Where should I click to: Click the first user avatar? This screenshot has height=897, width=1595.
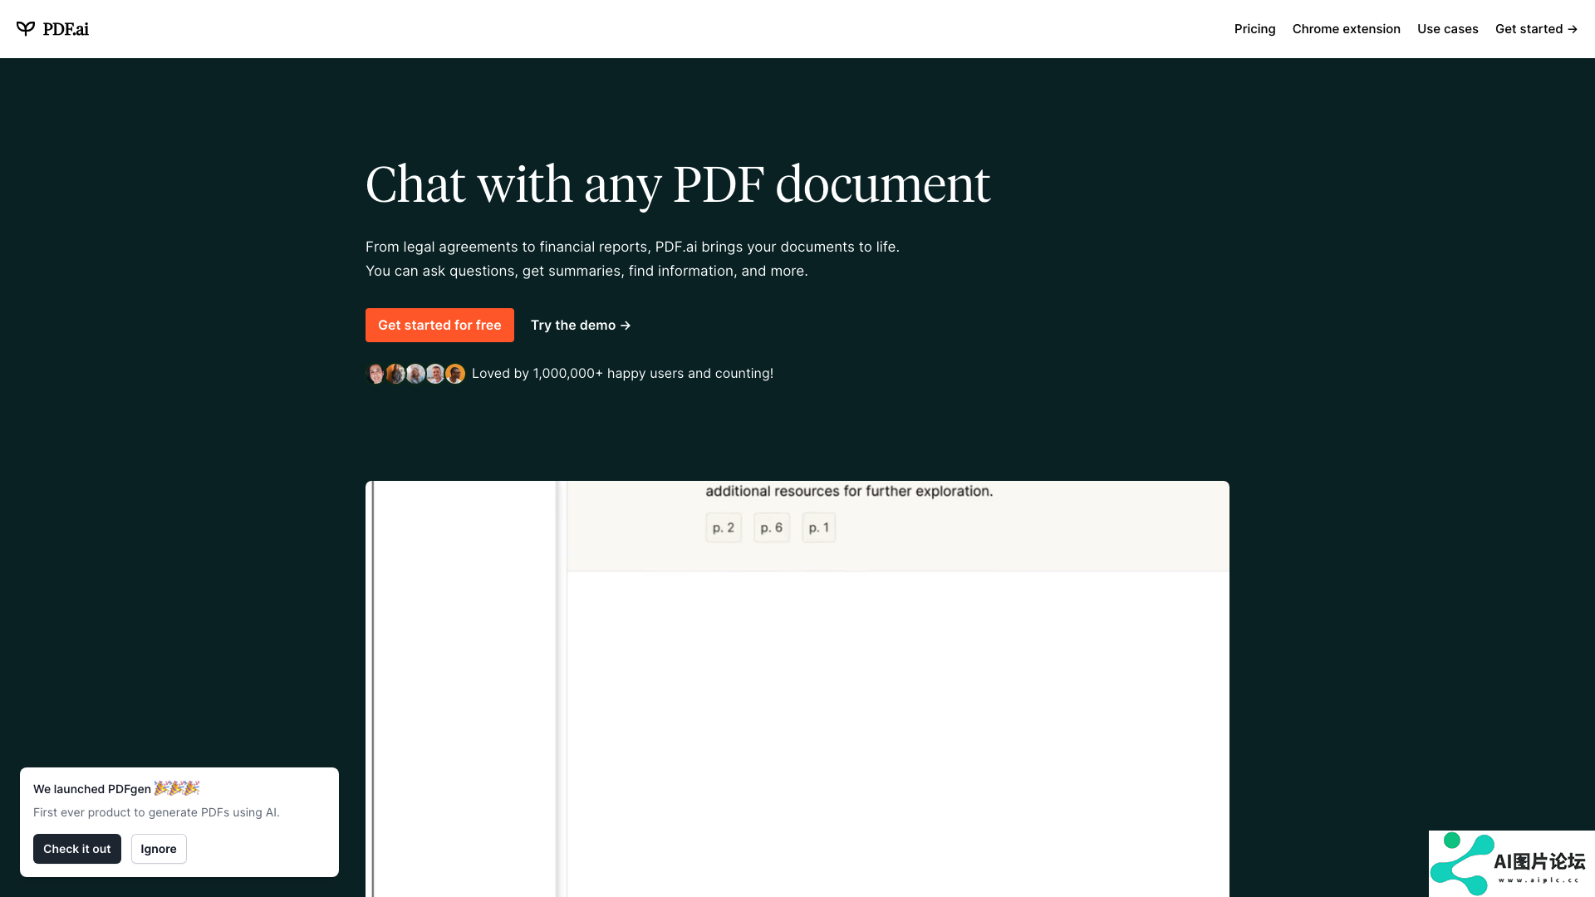coord(375,374)
